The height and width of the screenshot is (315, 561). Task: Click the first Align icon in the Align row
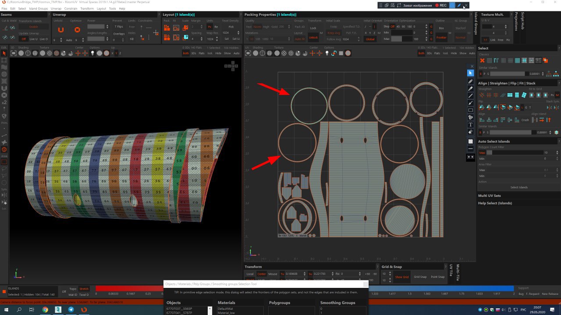482,120
